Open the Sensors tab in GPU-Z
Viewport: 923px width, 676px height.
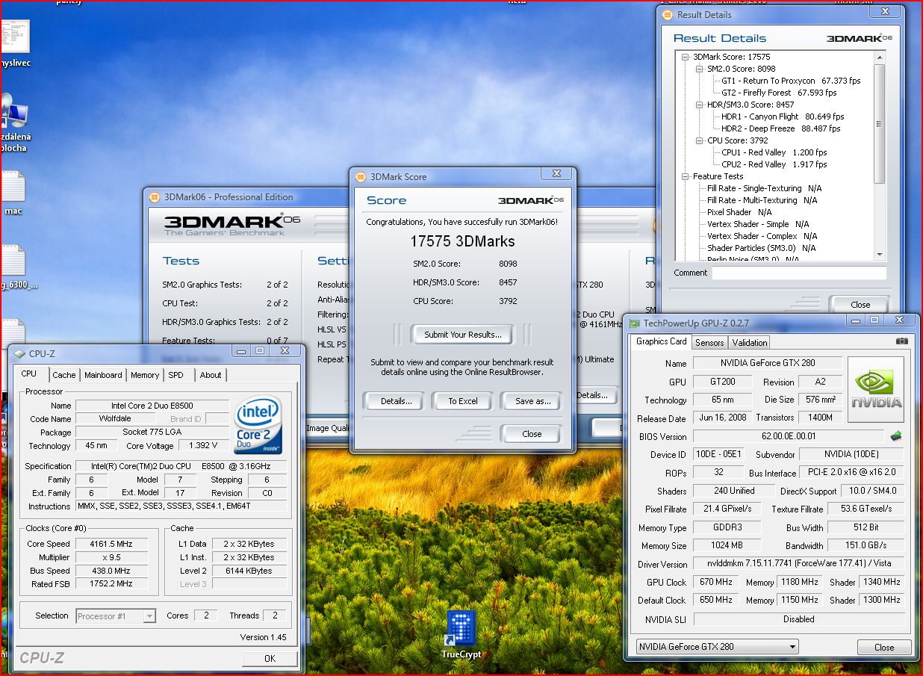tap(709, 342)
